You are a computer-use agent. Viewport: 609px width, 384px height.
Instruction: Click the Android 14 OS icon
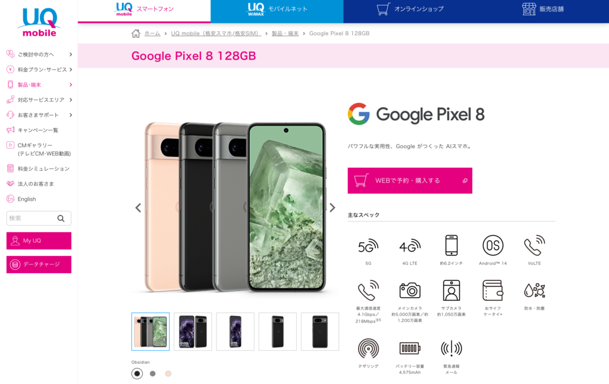493,246
